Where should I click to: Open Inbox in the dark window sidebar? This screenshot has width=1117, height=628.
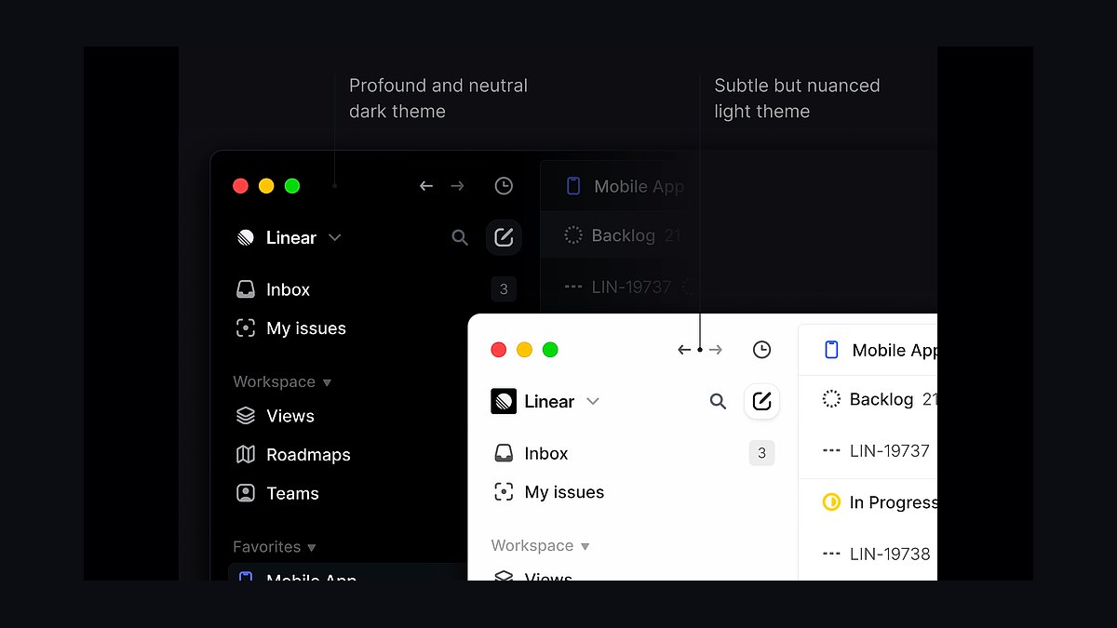[288, 289]
